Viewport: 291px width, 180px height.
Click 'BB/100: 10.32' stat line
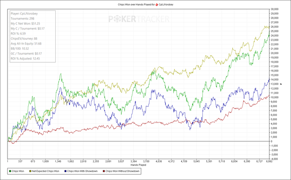click(20, 49)
